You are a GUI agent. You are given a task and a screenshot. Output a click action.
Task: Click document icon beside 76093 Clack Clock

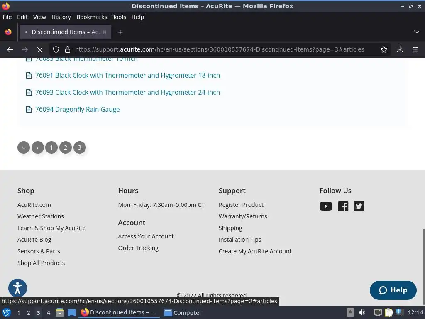[x=29, y=93]
